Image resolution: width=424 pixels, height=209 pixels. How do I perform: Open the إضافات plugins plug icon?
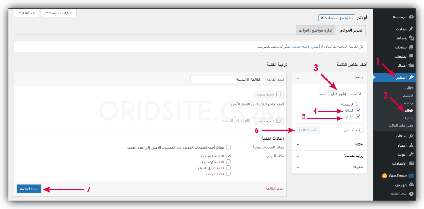pos(411,136)
